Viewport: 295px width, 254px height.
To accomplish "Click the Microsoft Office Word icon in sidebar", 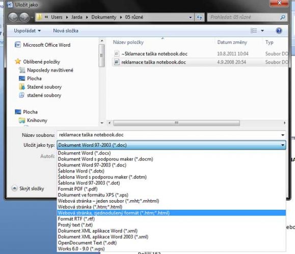I will pyautogui.click(x=18, y=45).
